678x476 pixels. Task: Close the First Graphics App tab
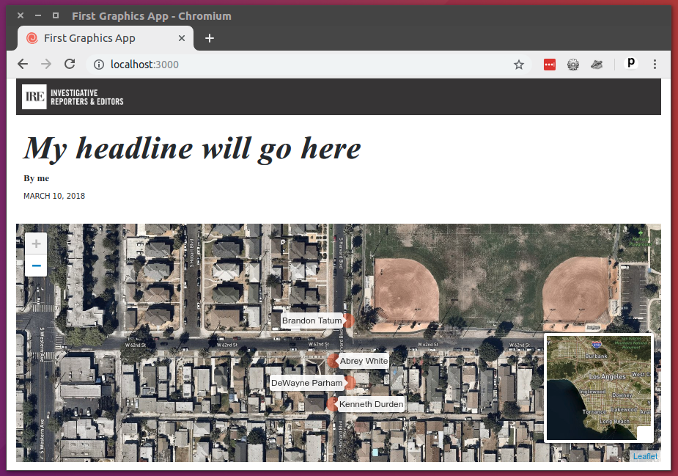181,38
